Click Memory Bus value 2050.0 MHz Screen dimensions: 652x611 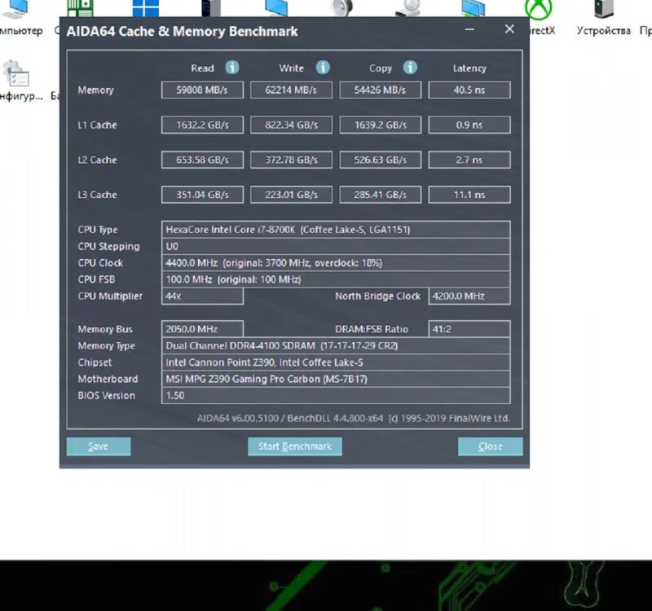(x=202, y=329)
